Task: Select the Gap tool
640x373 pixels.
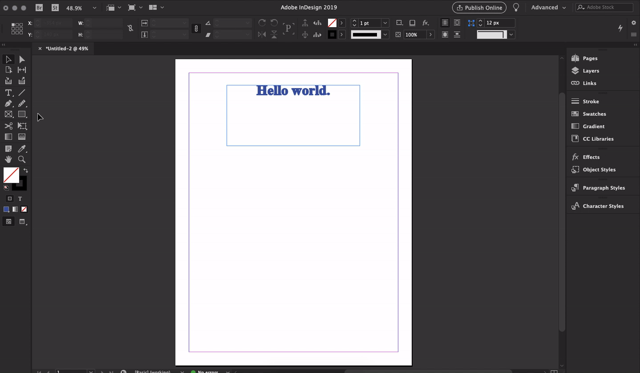Action: pos(22,70)
